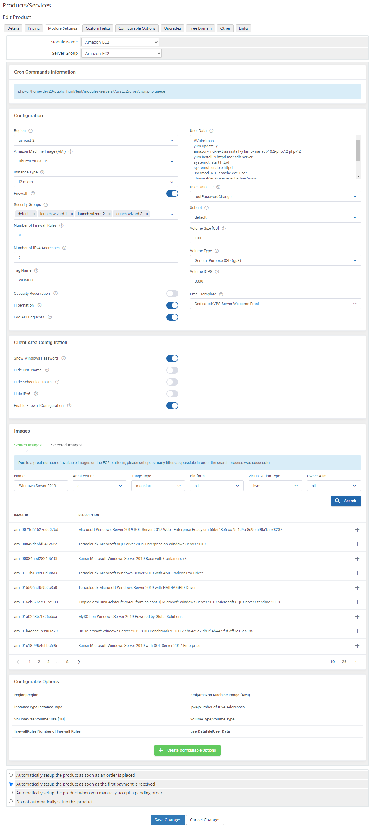Click help icon beside Amazon Machine Image (AMI)
The image size is (375, 827).
point(71,151)
